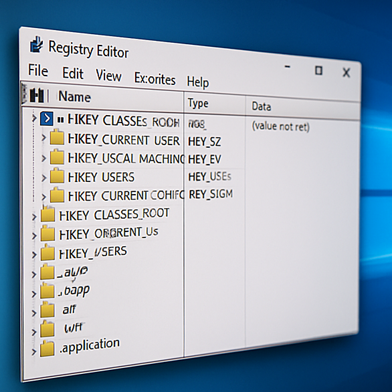Viewport: 392px width, 392px height.
Task: Open the Help menu
Action: pyautogui.click(x=198, y=82)
